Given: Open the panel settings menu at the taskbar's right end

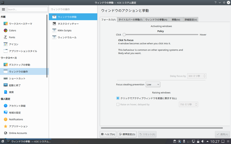Looking at the screenshot, I should pyautogui.click(x=228, y=141).
